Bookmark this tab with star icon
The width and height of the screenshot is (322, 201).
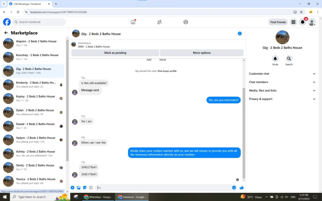[x=301, y=12]
